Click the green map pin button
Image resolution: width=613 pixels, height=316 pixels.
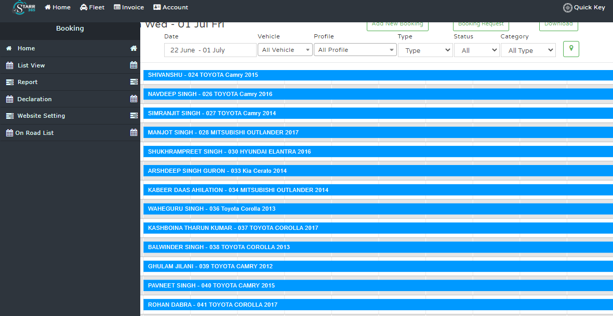click(571, 49)
